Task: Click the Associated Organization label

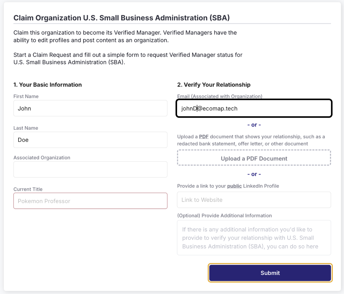Action: [x=42, y=158]
